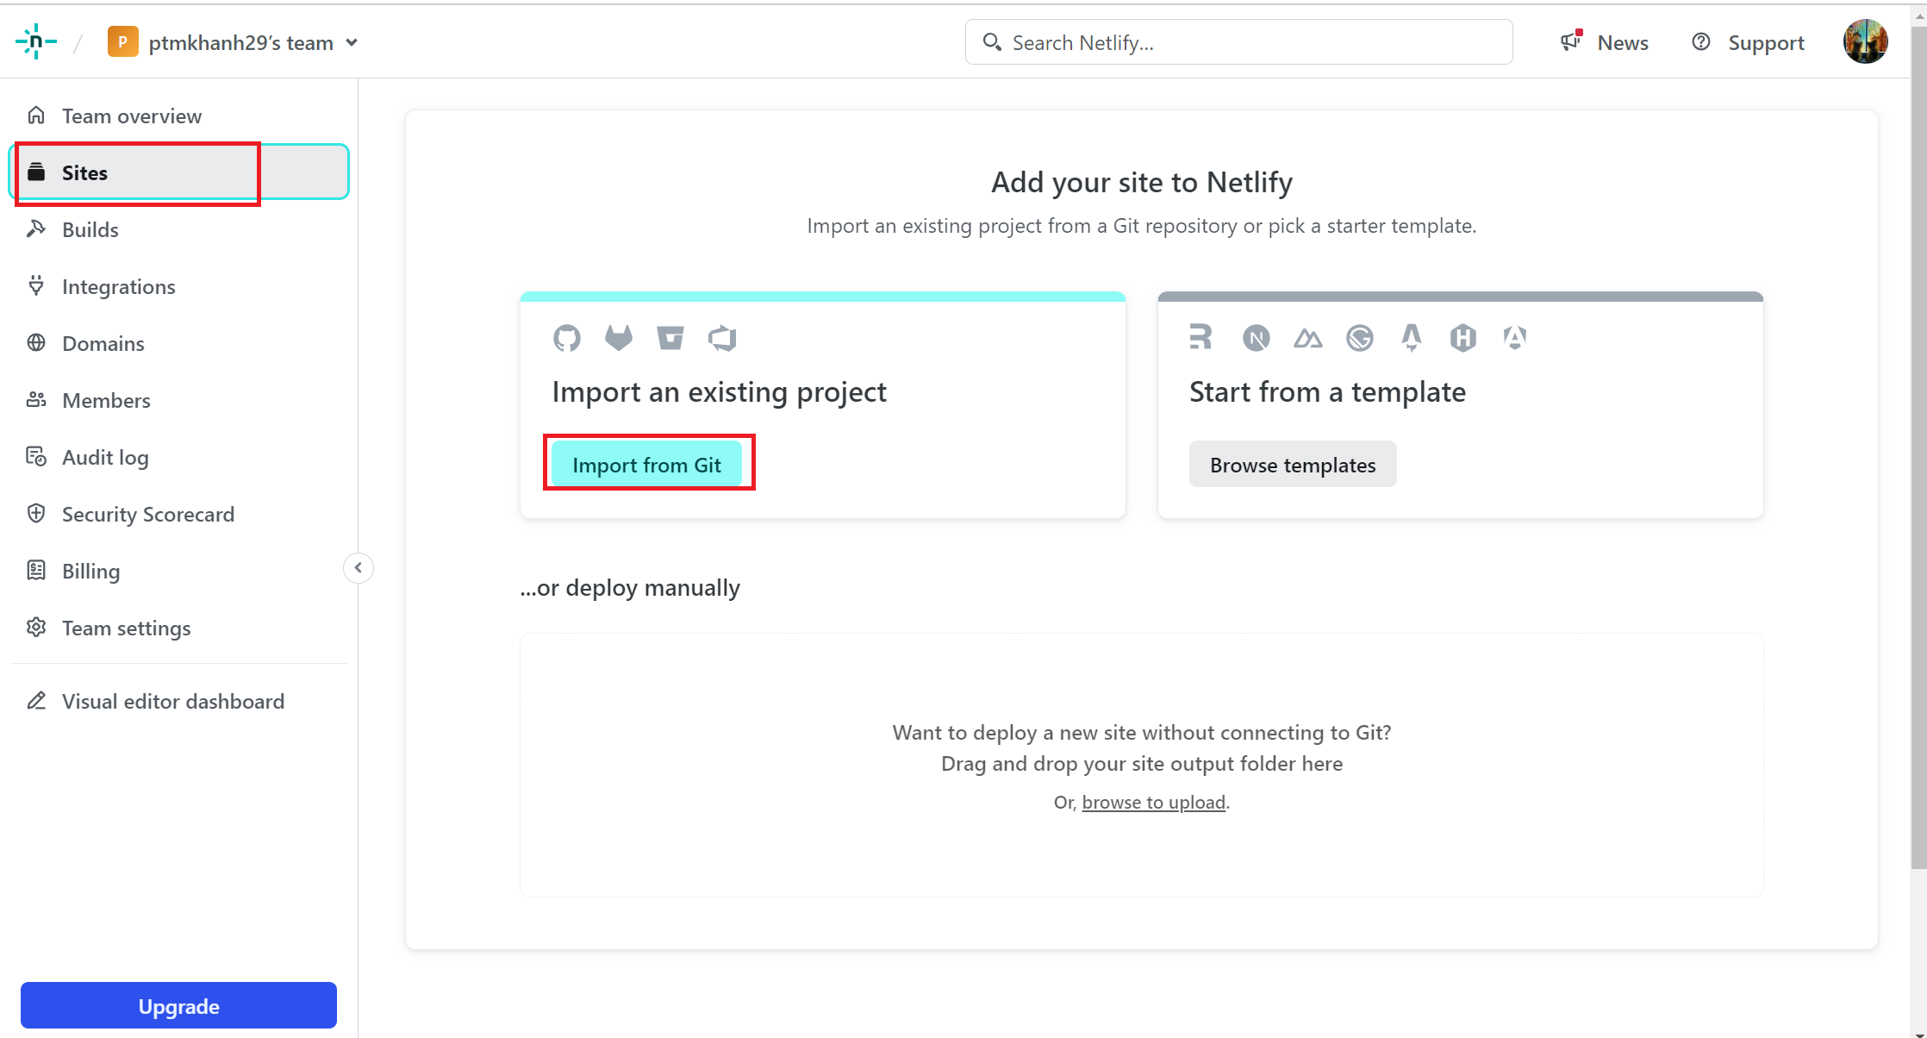Click the Bitbucket icon
The image size is (1927, 1038).
(x=670, y=338)
